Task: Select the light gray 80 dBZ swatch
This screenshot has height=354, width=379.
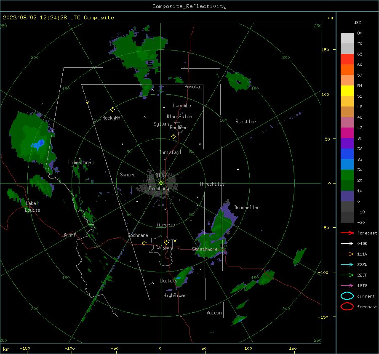Action: click(x=347, y=38)
